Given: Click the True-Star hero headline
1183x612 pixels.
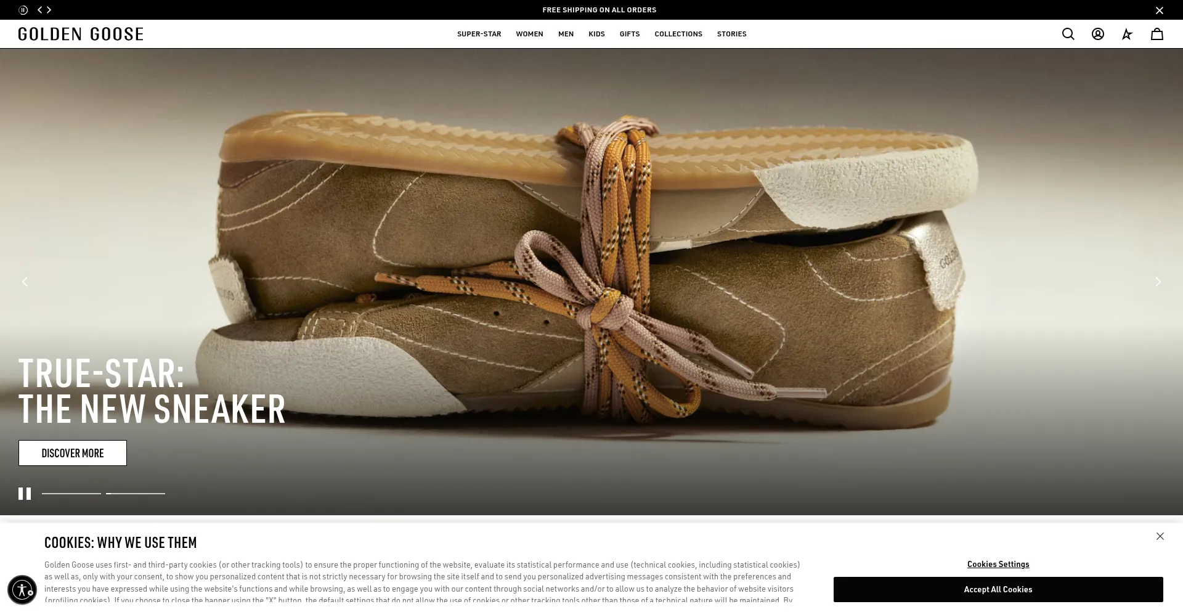Looking at the screenshot, I should point(152,391).
